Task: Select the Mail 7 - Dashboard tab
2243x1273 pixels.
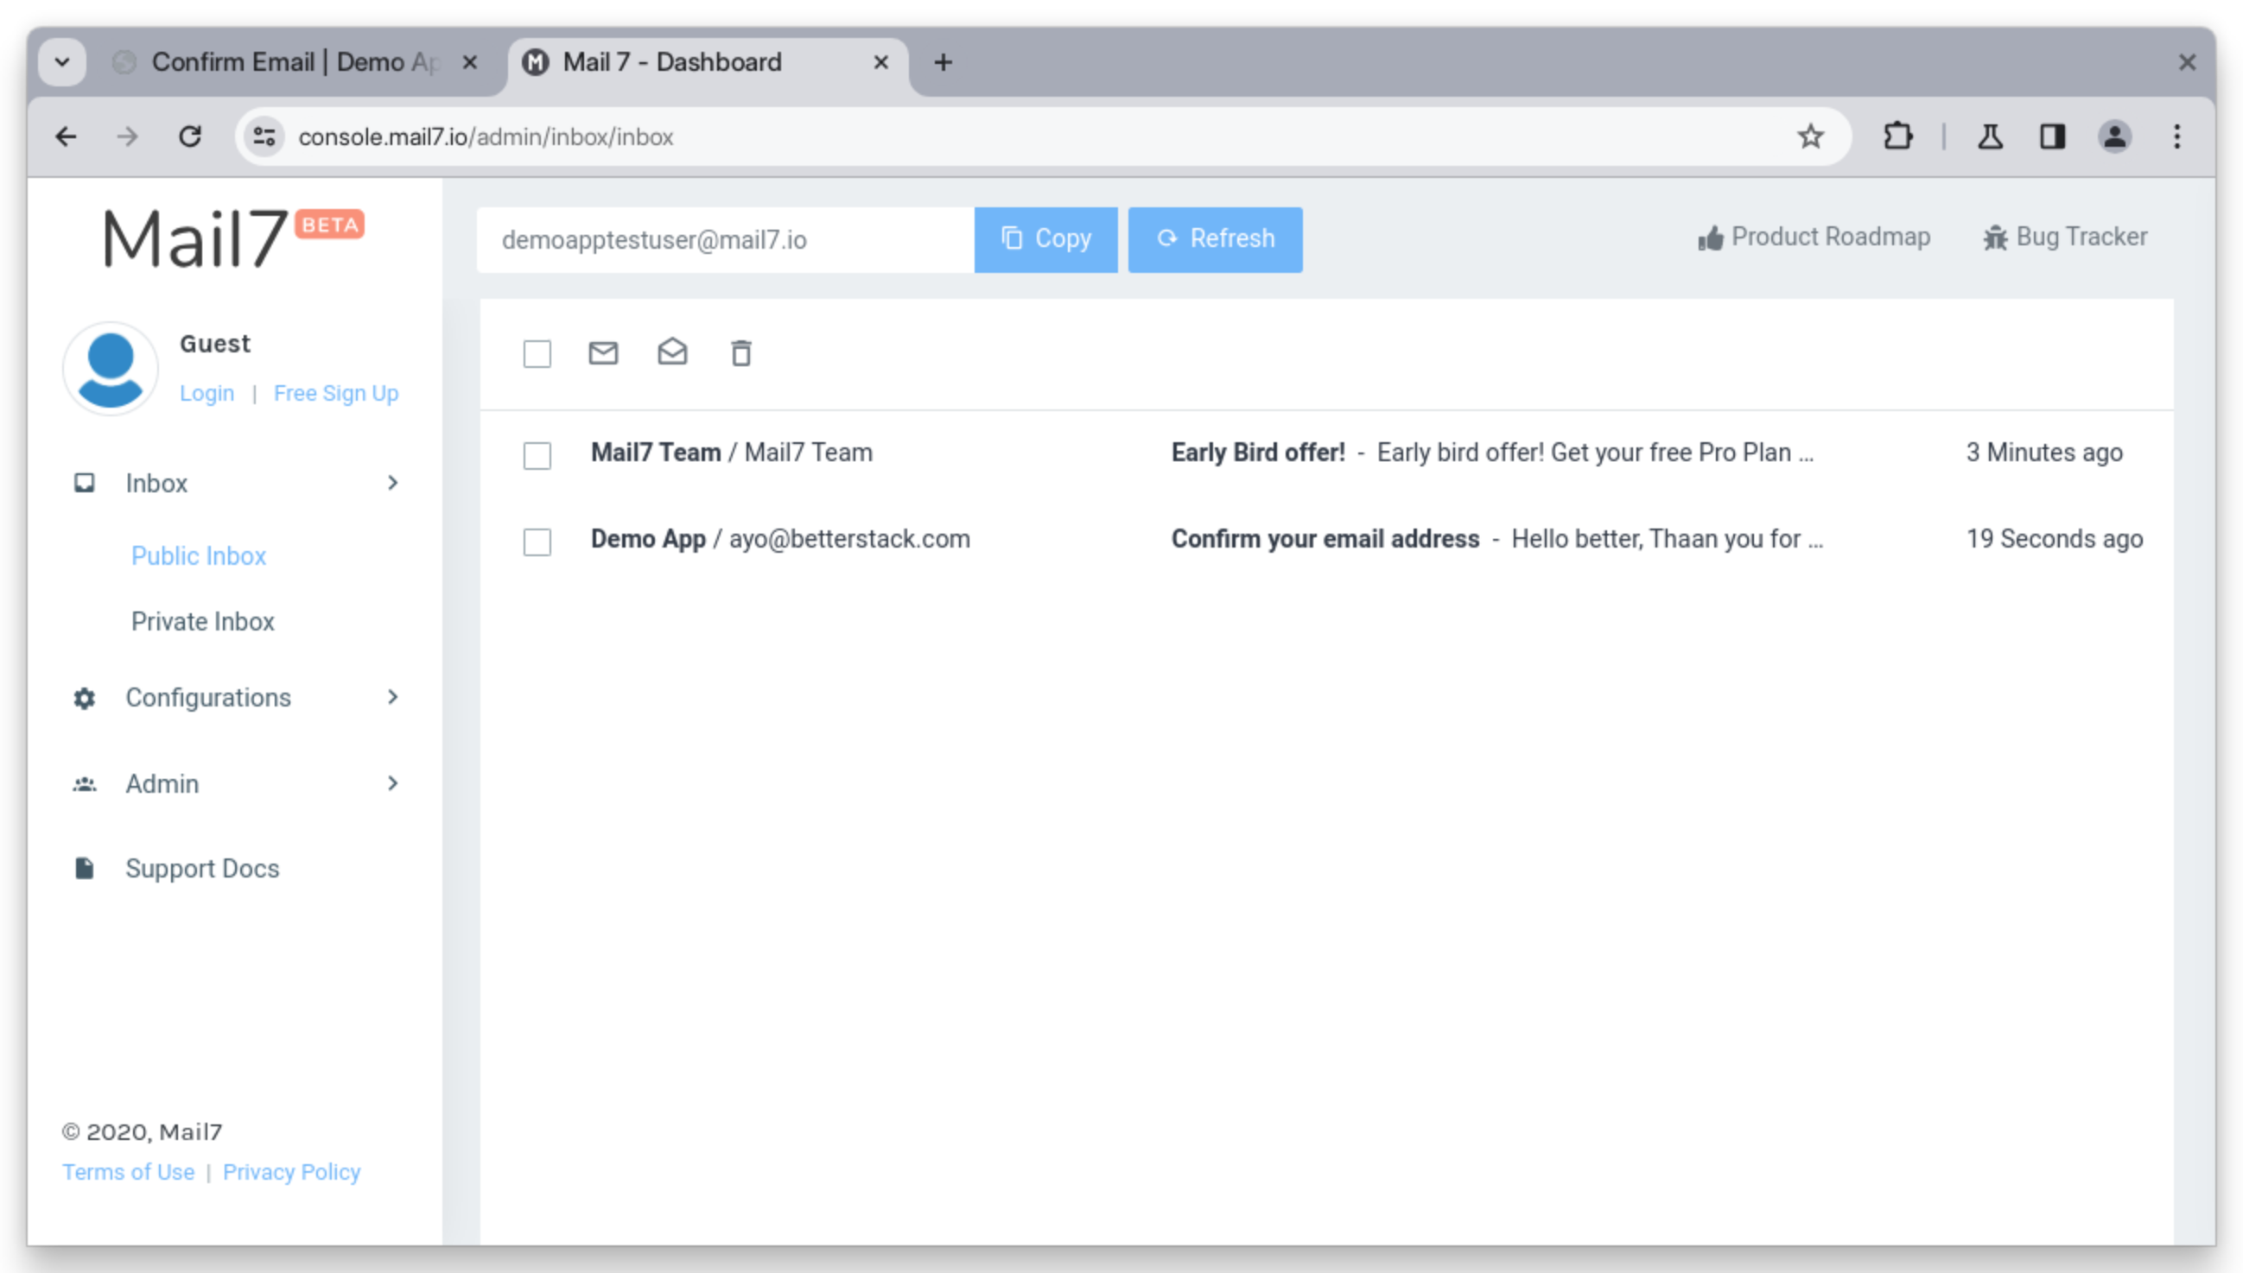Action: (x=708, y=62)
